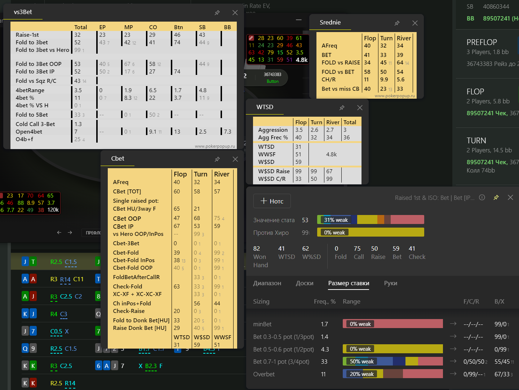519x390 pixels.
Task: Open the Руки tab
Action: click(x=391, y=283)
